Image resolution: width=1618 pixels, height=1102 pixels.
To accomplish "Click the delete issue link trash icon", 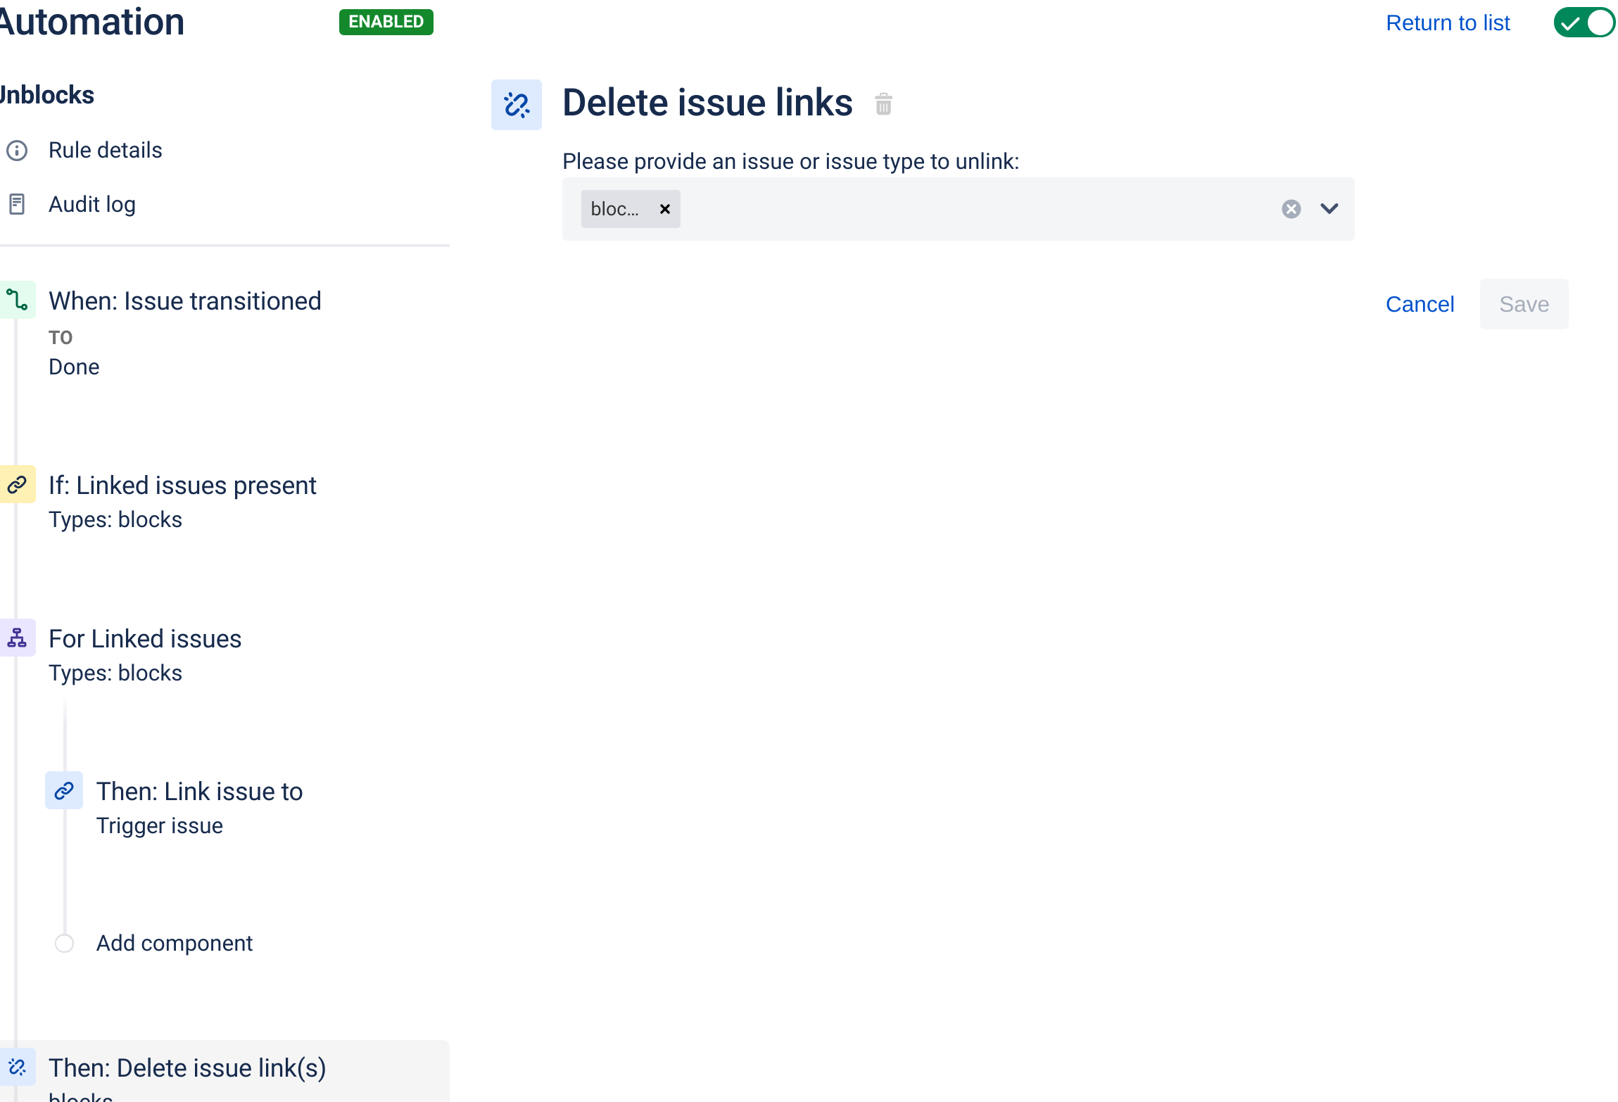I will point(884,105).
